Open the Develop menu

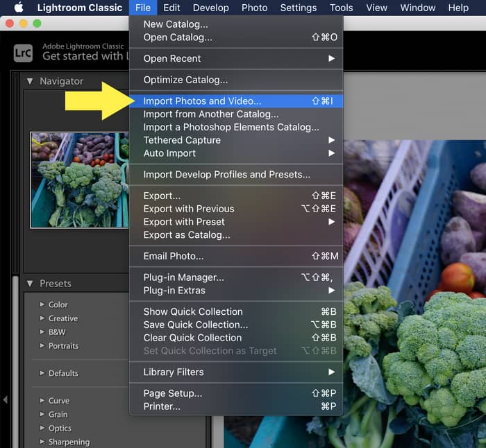(x=211, y=8)
